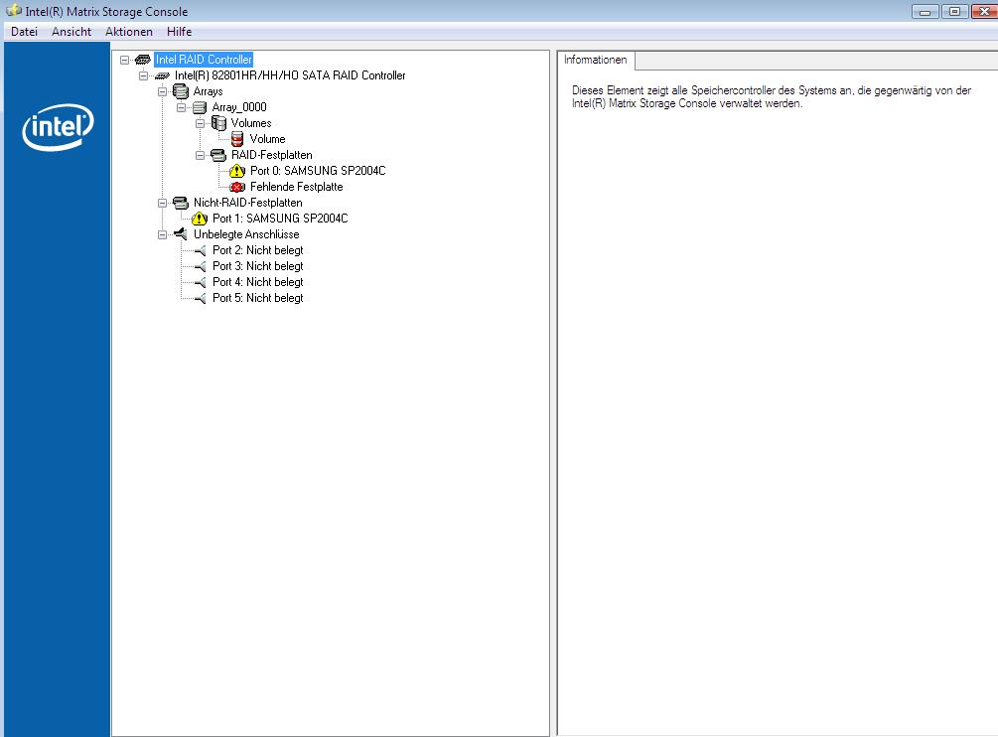This screenshot has width=998, height=737.
Task: Select Port 2: Nicht belegt
Action: [x=258, y=250]
